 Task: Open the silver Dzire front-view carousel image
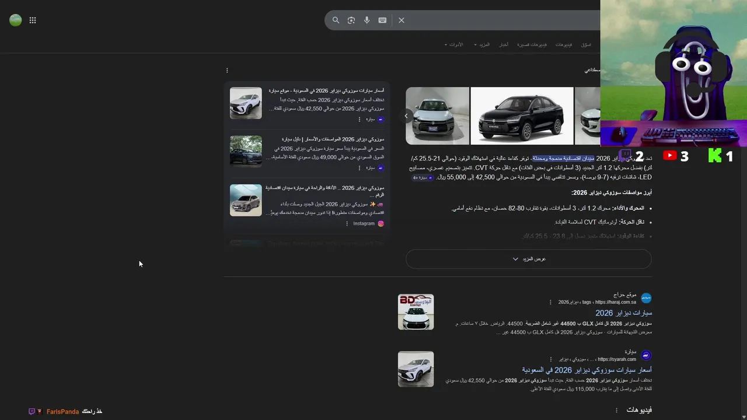click(438, 116)
